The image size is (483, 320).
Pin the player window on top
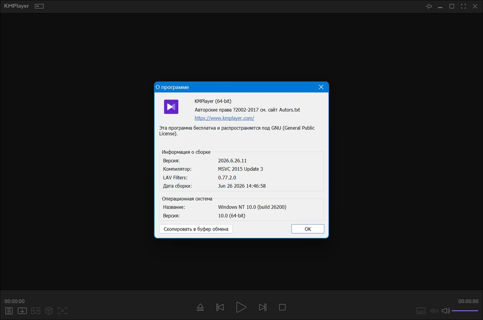[x=429, y=6]
